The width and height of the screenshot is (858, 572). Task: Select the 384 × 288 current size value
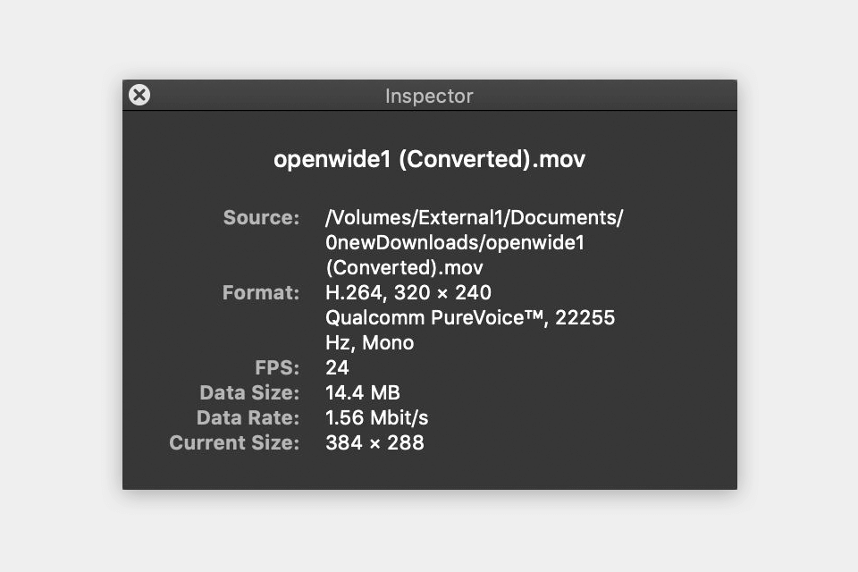[x=374, y=442]
